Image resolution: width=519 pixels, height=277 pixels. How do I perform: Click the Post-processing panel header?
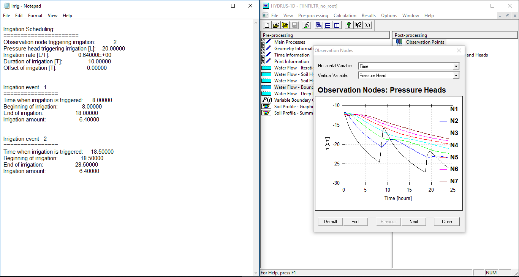(455, 35)
